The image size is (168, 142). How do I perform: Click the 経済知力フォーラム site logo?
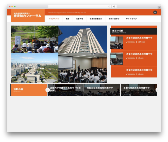click(28, 15)
